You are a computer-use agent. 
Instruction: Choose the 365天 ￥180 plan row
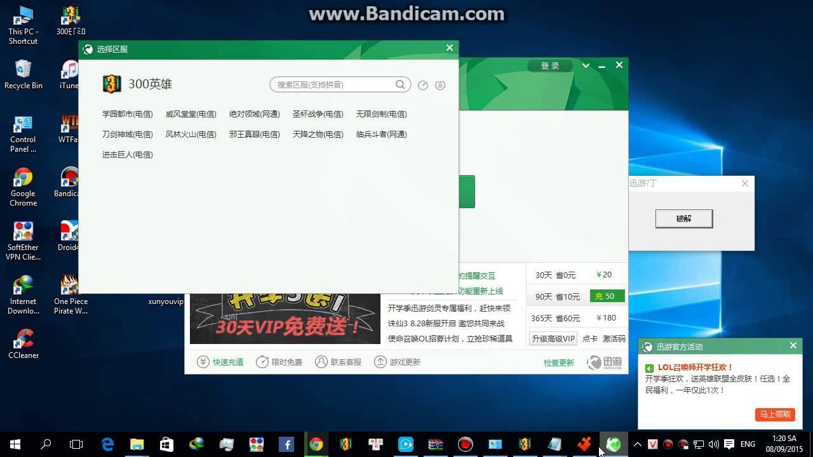[x=577, y=318]
